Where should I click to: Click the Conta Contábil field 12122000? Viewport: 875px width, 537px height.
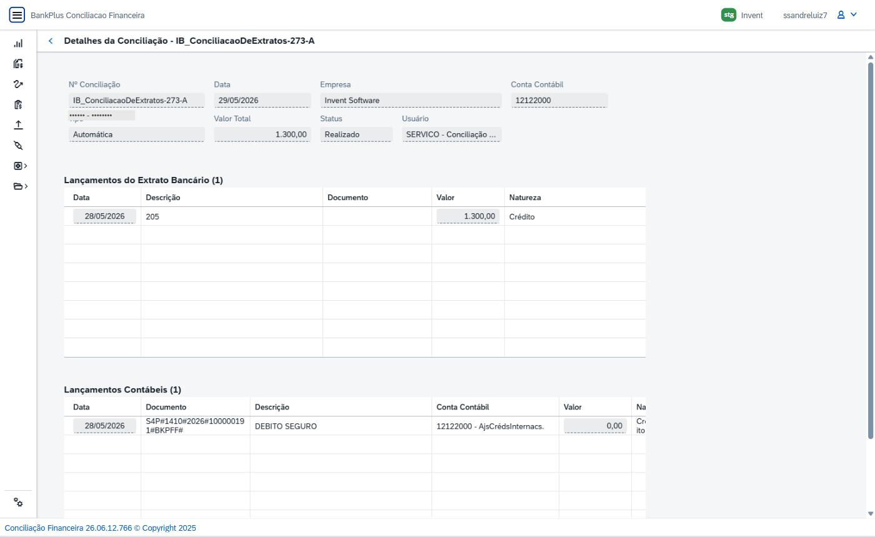[x=559, y=101]
